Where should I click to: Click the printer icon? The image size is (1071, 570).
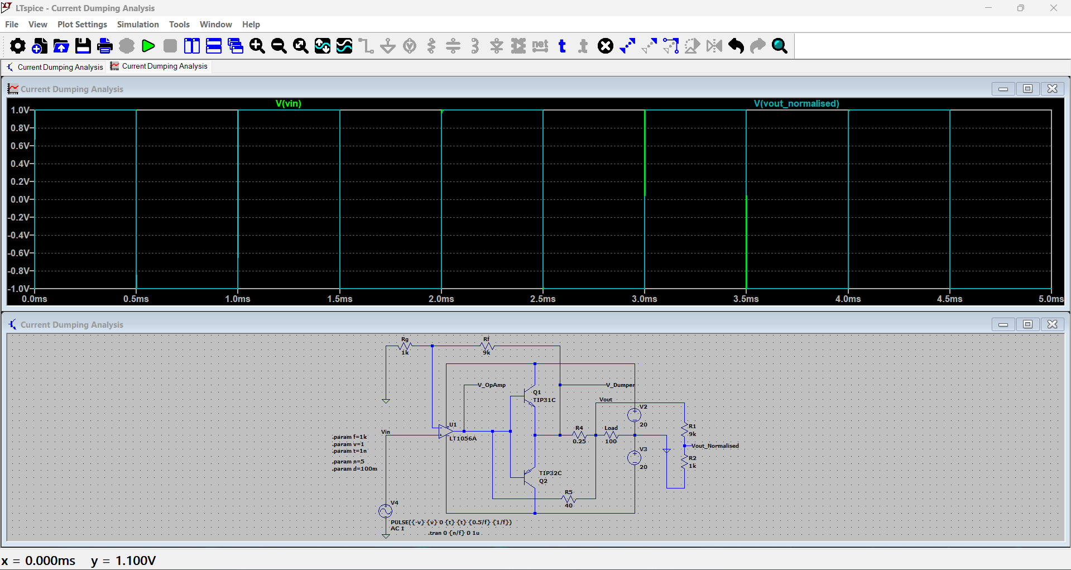point(105,46)
